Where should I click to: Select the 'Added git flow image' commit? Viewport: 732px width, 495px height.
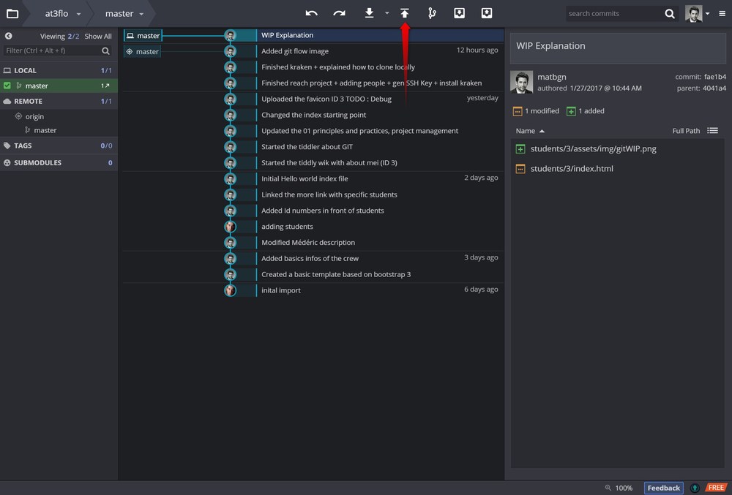(380, 51)
